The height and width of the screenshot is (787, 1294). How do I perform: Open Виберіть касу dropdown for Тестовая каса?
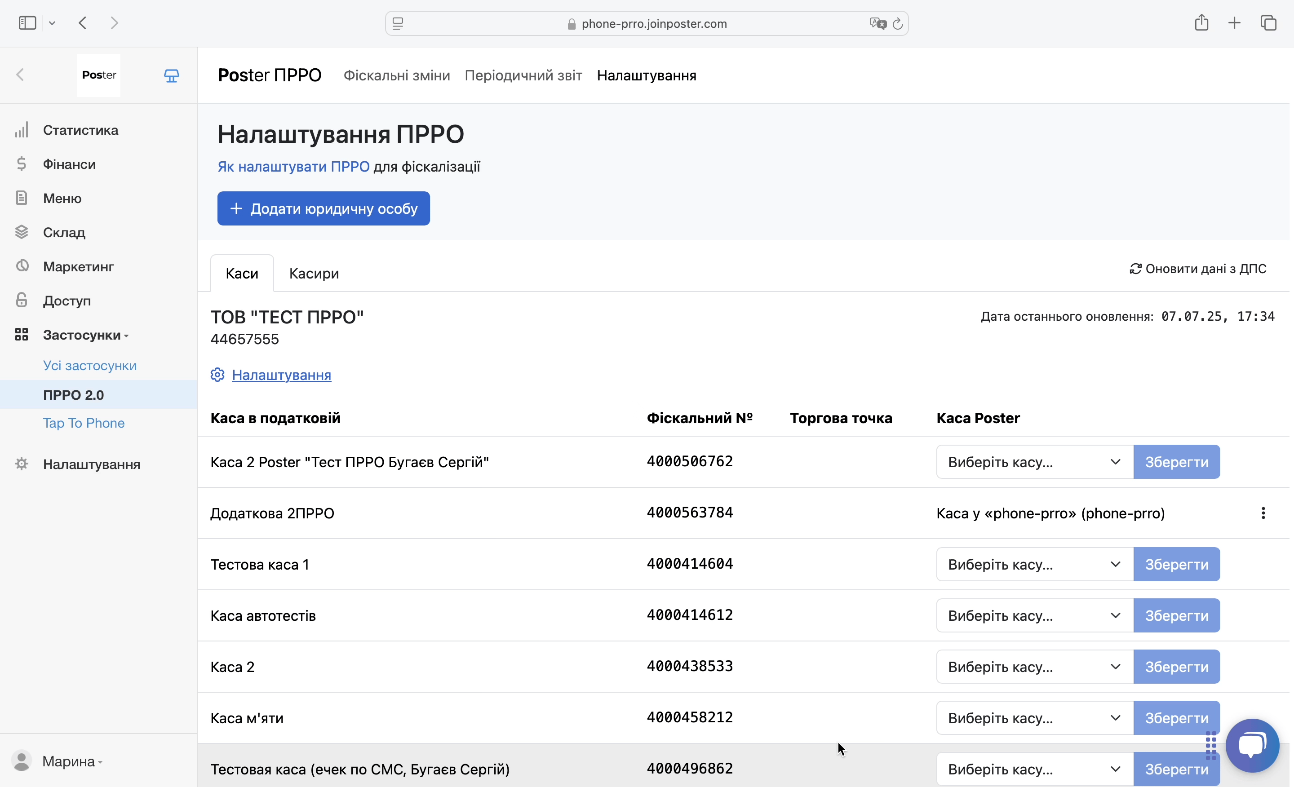[x=1035, y=769]
